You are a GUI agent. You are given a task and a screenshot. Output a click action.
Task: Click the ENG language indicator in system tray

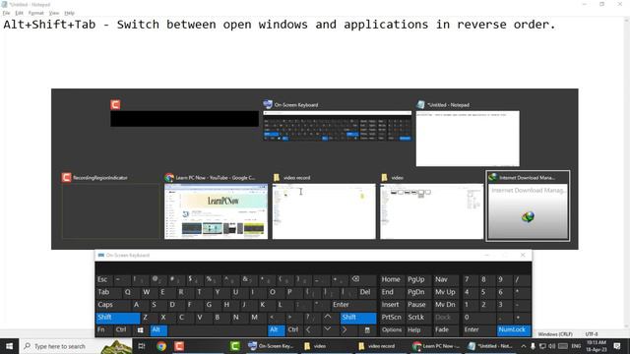pyautogui.click(x=576, y=346)
